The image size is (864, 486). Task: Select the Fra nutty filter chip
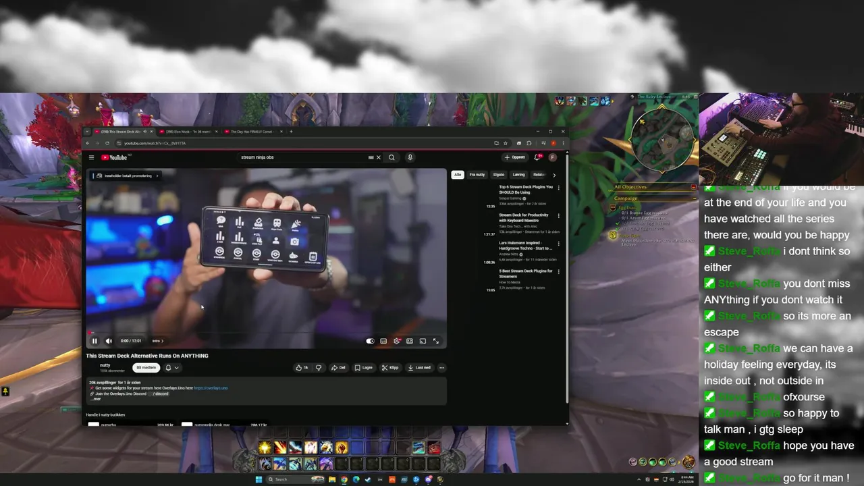coord(477,175)
